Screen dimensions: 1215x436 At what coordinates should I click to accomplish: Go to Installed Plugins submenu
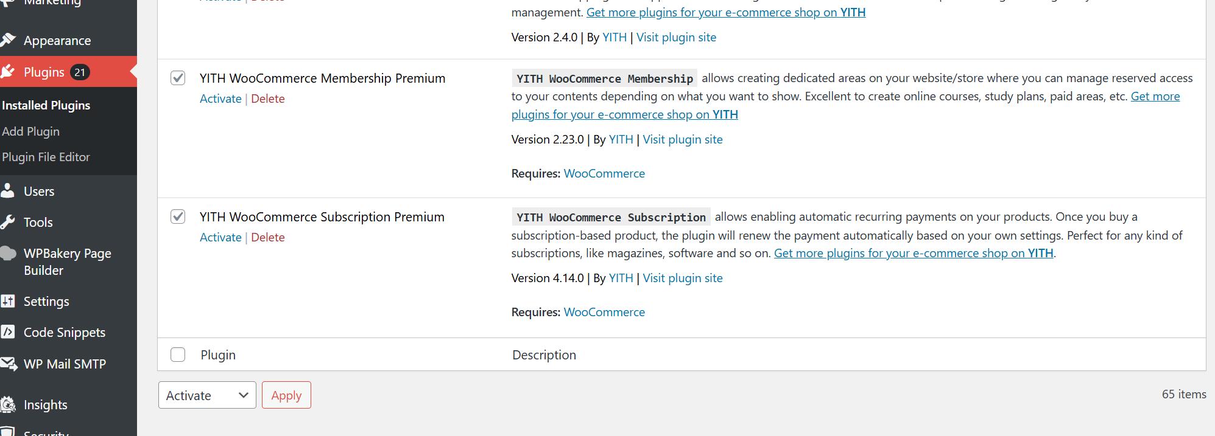[x=46, y=105]
